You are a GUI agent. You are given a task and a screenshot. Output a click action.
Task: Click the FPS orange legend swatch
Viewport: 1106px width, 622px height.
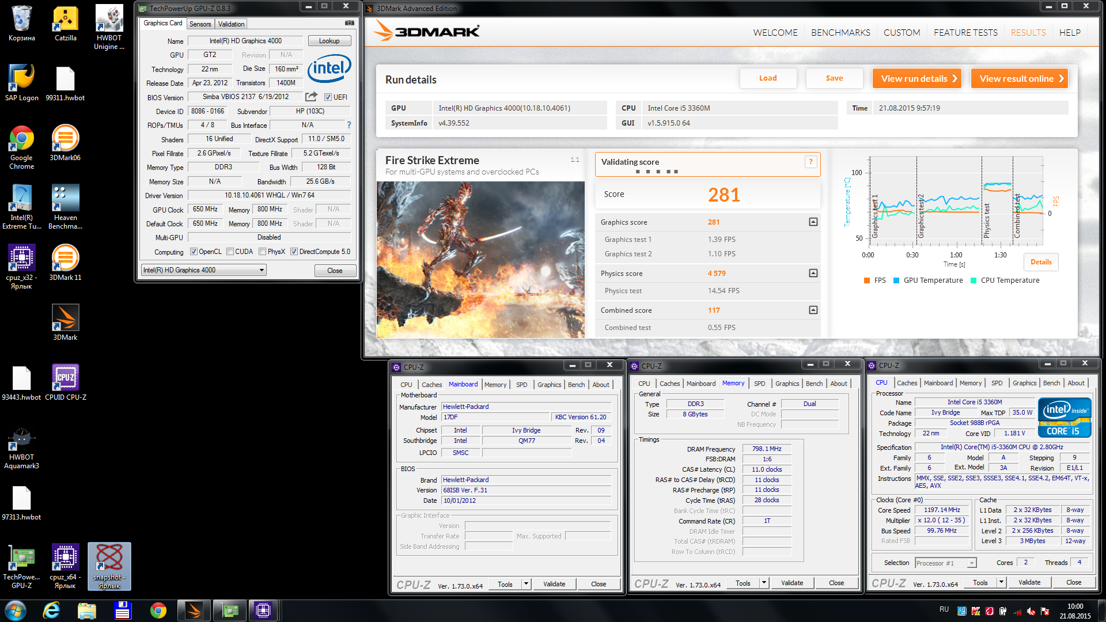867,280
